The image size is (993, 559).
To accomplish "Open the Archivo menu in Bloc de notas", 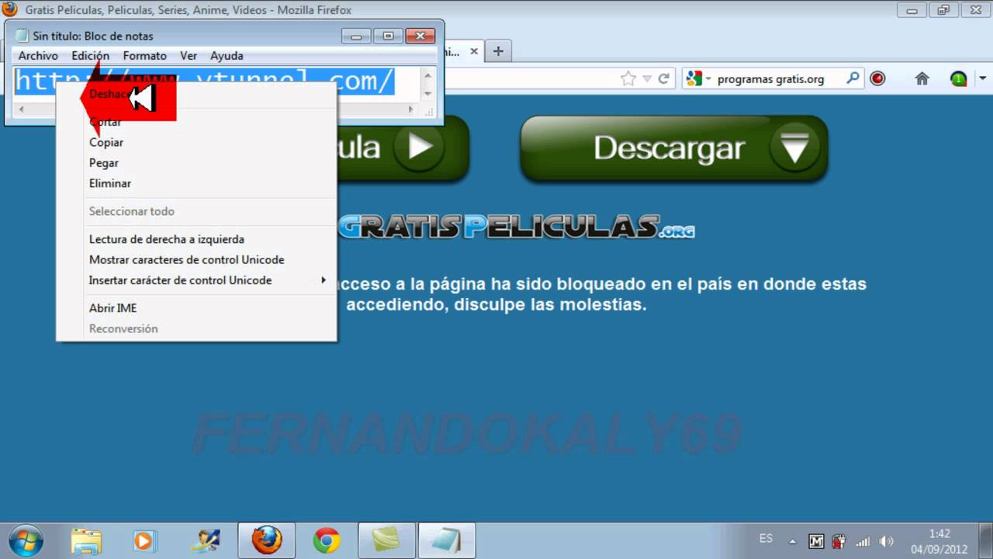I will pyautogui.click(x=38, y=56).
